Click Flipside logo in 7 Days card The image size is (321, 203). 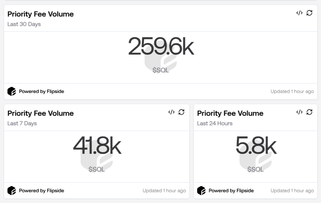[x=12, y=191]
